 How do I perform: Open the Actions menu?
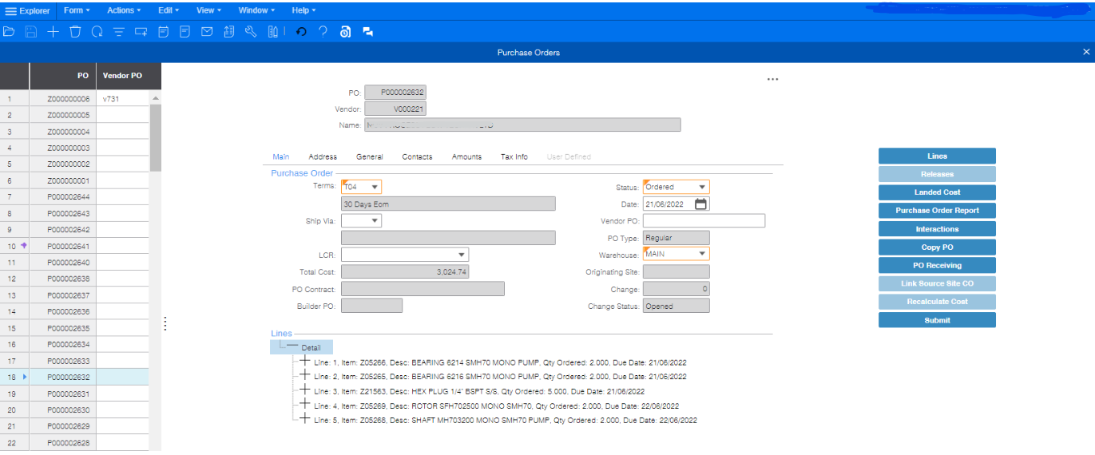click(x=124, y=10)
